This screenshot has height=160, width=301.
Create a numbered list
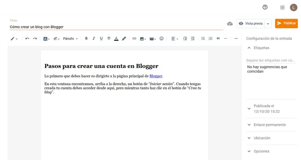pos(211,39)
